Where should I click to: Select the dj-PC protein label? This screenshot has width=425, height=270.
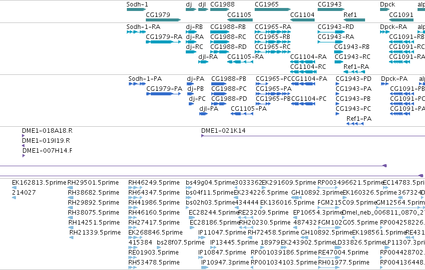coord(197,99)
